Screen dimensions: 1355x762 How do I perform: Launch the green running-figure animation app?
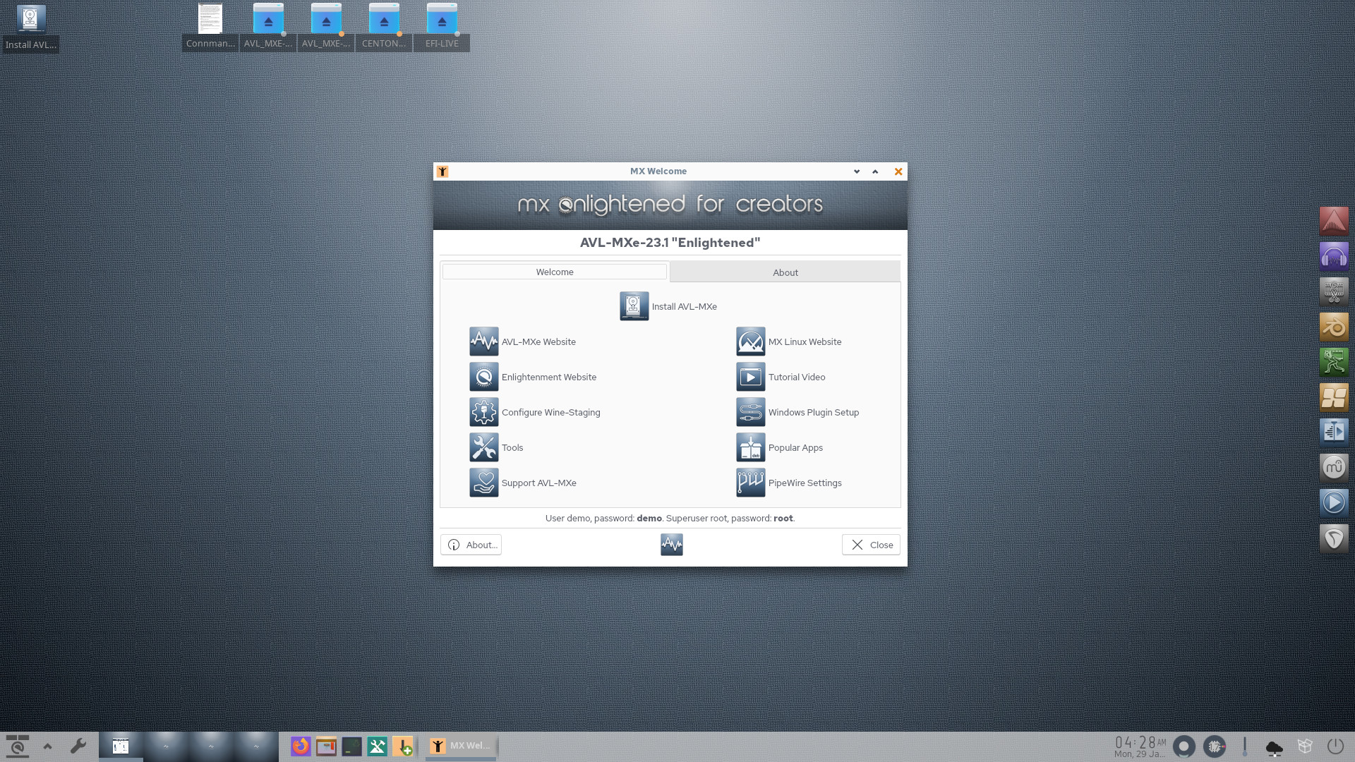click(x=1334, y=362)
